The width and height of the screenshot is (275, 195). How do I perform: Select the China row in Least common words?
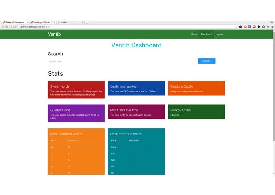[x=136, y=147]
